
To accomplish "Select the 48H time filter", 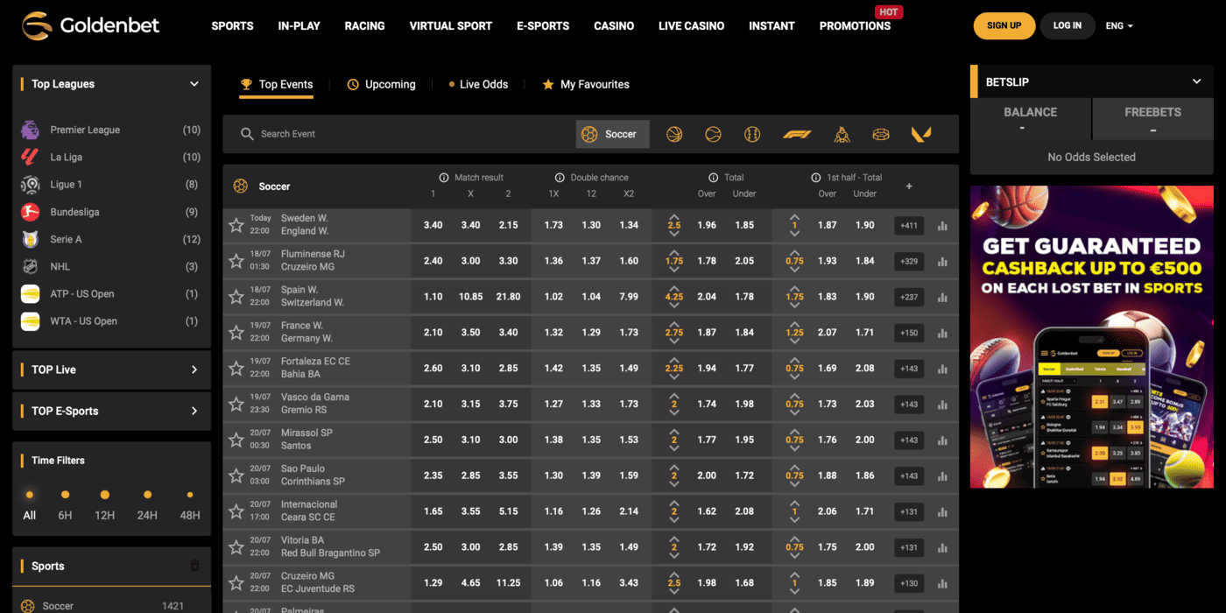I will pos(190,505).
